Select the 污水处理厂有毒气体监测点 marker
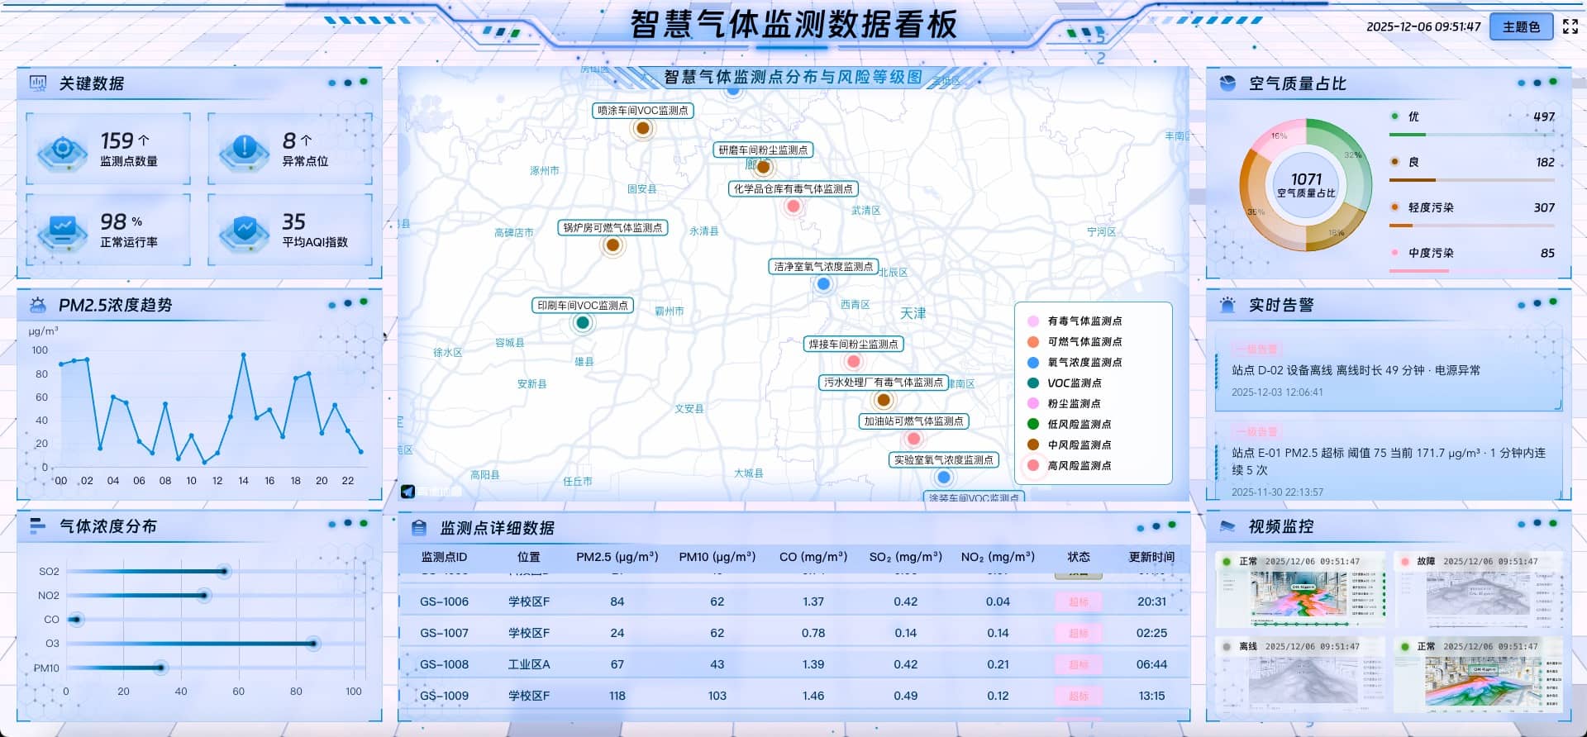The image size is (1587, 737). coord(884,401)
